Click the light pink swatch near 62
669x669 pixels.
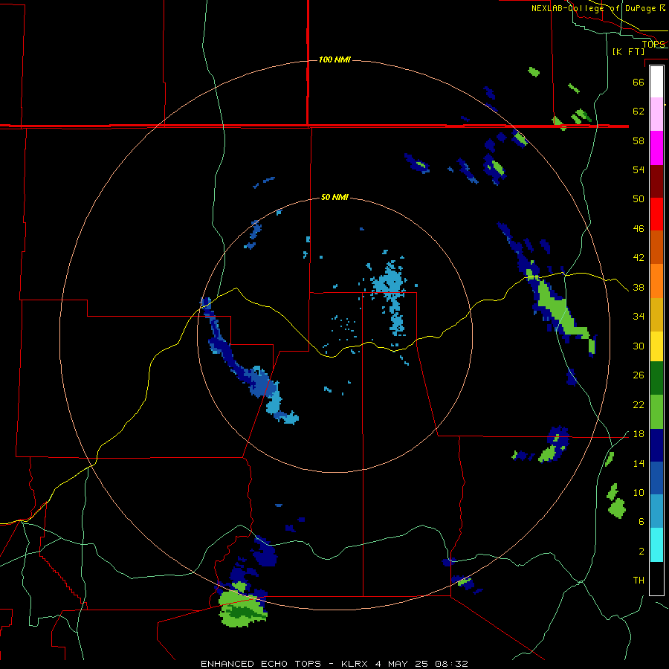tap(656, 114)
